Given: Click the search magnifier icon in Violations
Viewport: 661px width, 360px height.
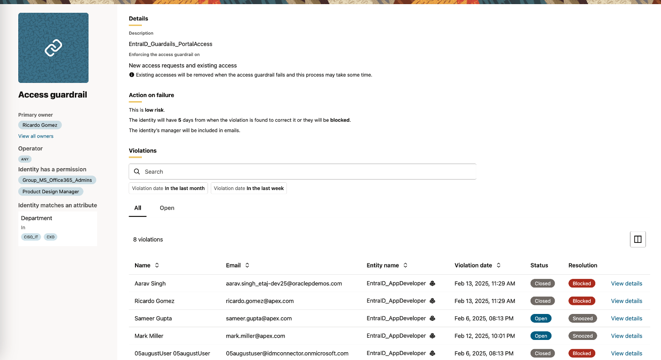Looking at the screenshot, I should pos(137,172).
